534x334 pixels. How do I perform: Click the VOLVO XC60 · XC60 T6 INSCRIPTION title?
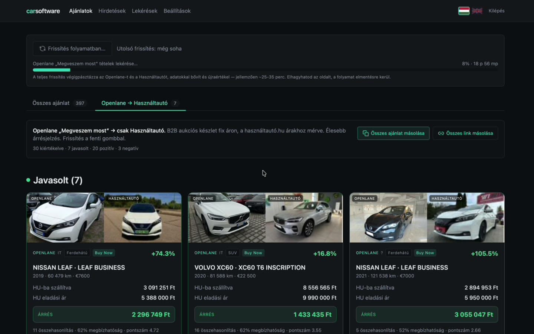click(250, 268)
